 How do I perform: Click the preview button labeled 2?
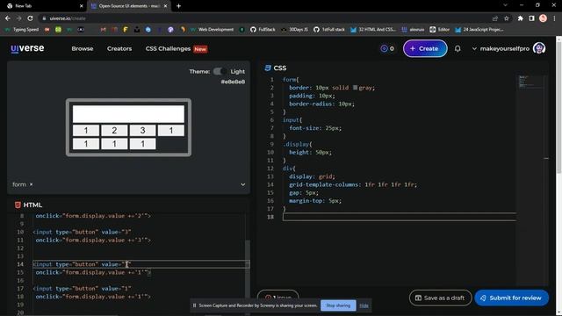[114, 131]
